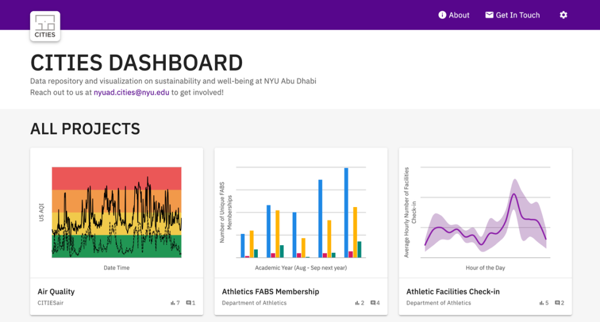Viewport: 600px width, 322px height.
Task: Email nyuad.cities@nyu.edu link
Action: pos(131,92)
